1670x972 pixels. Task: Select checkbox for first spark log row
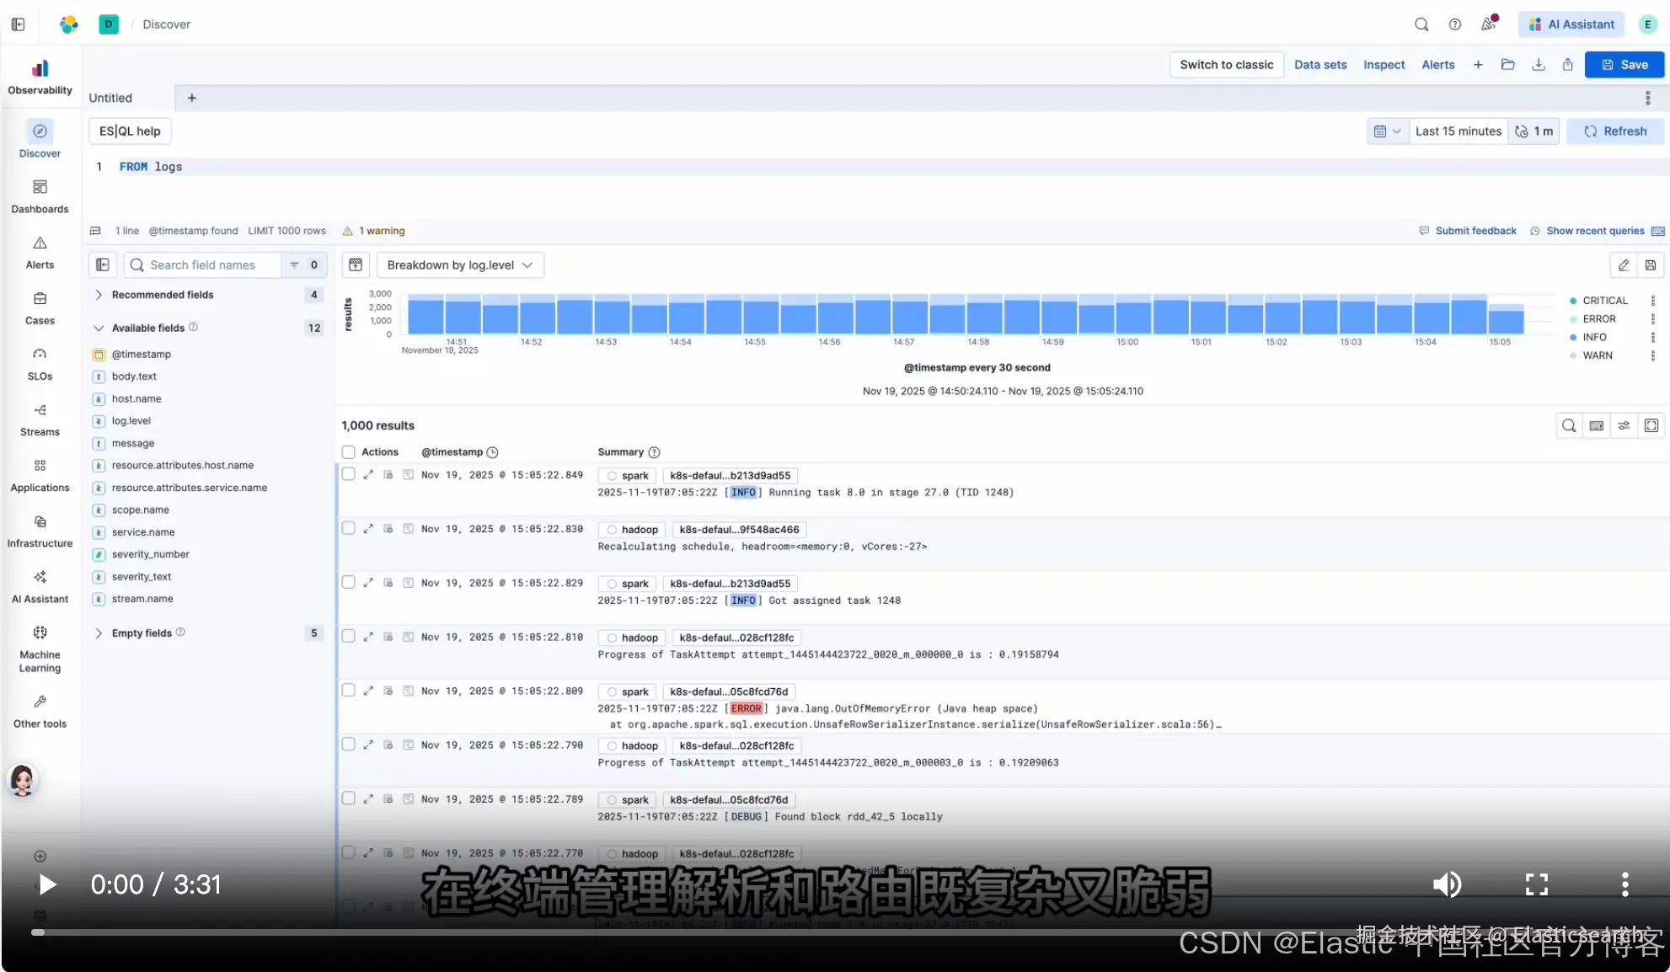tap(348, 475)
